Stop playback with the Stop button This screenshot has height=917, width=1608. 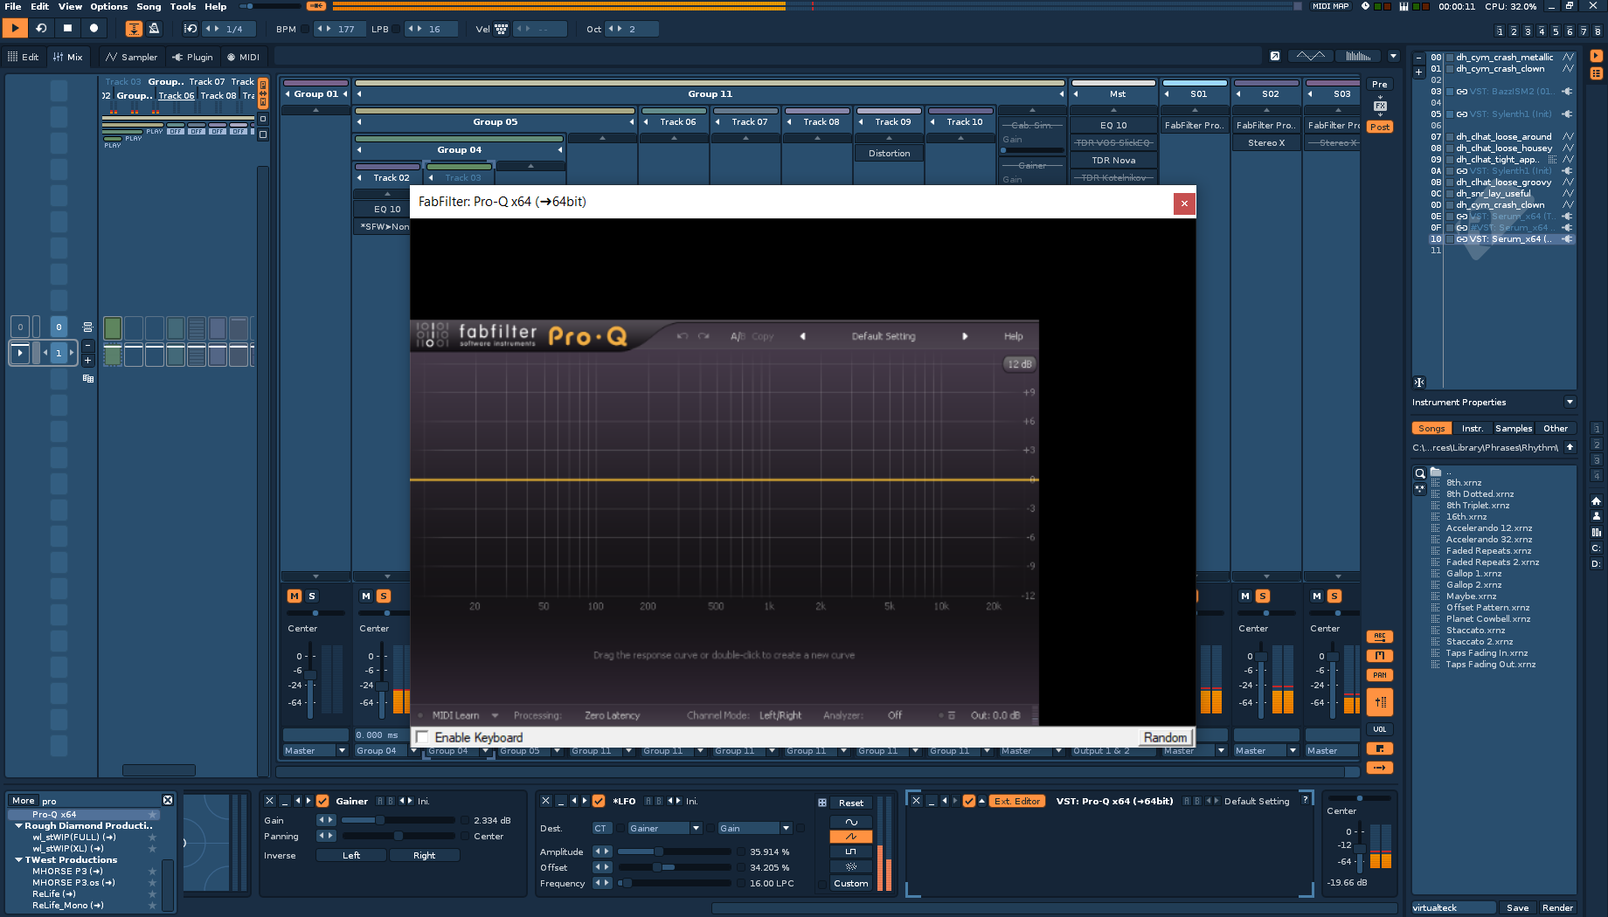coord(67,28)
